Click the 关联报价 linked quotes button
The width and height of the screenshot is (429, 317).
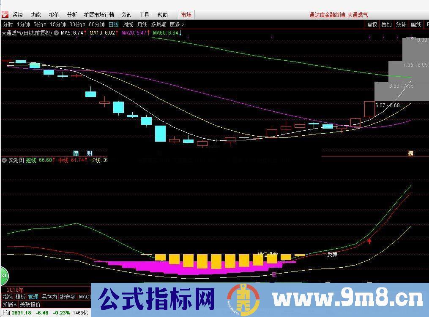[31, 304]
